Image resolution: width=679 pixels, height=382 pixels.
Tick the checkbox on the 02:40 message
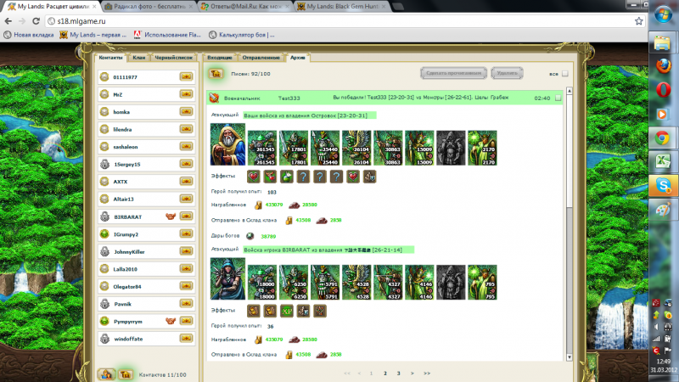coord(558,98)
